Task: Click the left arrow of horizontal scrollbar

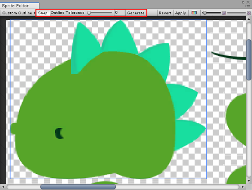Action: point(3,186)
